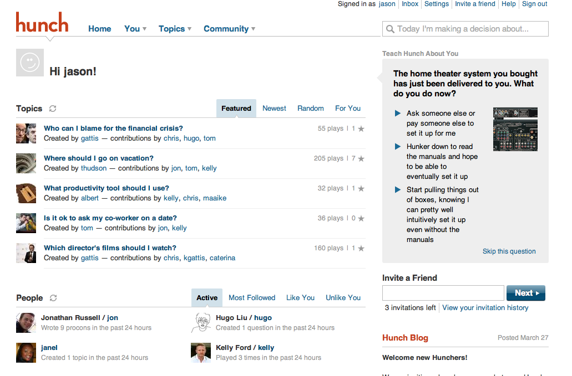Open 'What productivity tool should I use?'
572x376 pixels.
tap(107, 188)
